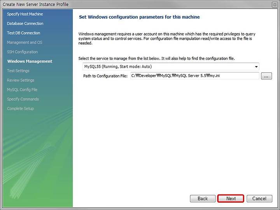This screenshot has width=280, height=210.
Task: Click the Next button
Action: (x=231, y=198)
